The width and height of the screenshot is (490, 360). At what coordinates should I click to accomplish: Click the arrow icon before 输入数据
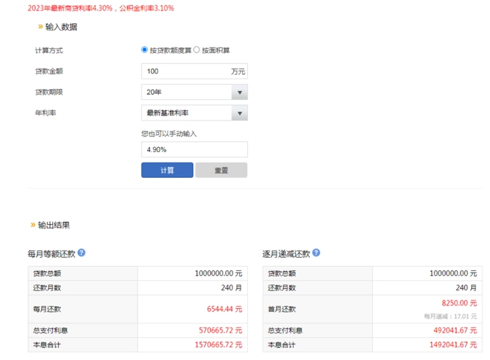[x=41, y=27]
